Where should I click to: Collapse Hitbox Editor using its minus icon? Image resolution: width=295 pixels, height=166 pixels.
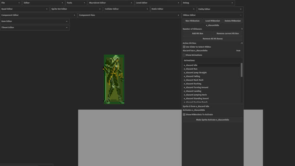[241, 15]
